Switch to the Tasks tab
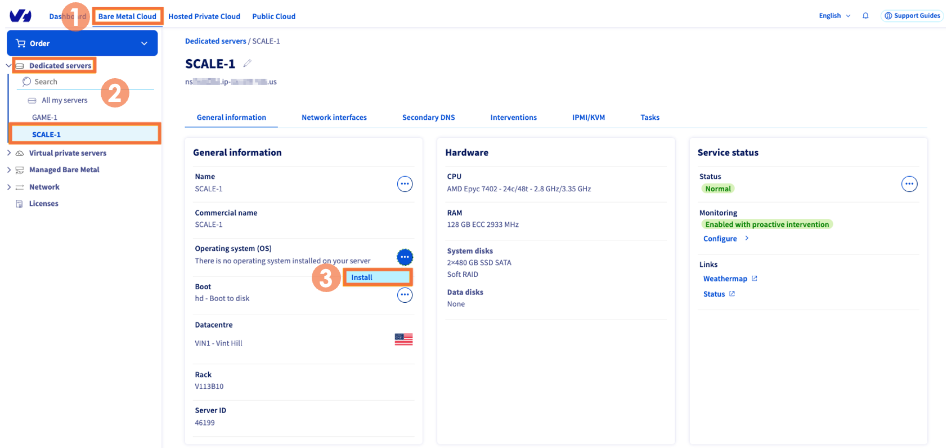Image resolution: width=947 pixels, height=448 pixels. pos(650,117)
